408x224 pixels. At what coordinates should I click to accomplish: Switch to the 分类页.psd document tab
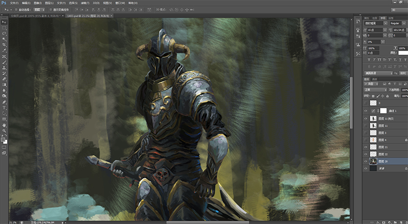[36, 16]
